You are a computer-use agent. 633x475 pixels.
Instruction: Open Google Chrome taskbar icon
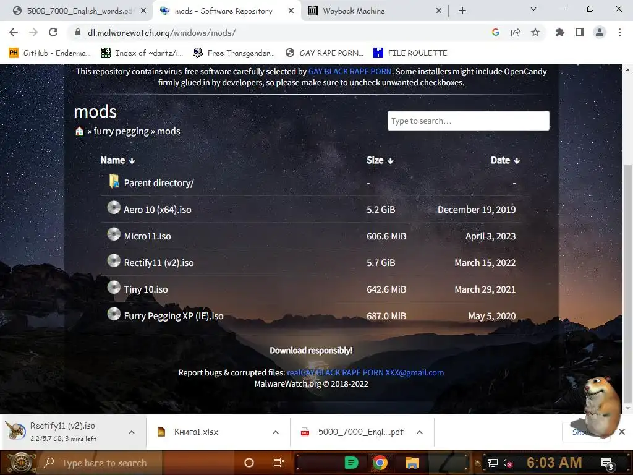380,463
